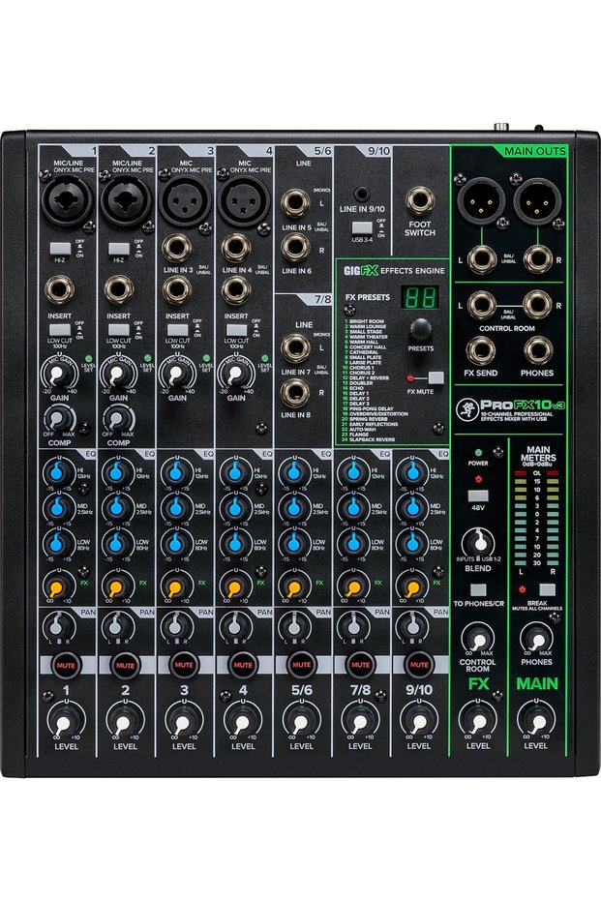
Task: Click the left XLR MAIN OUTS connector
Action: [482, 201]
